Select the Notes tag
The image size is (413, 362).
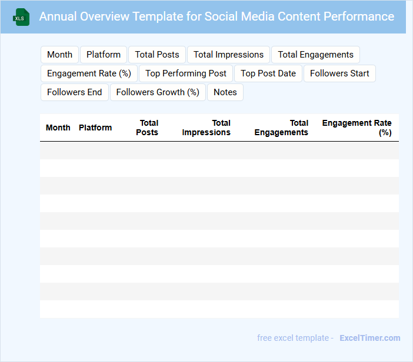[225, 92]
